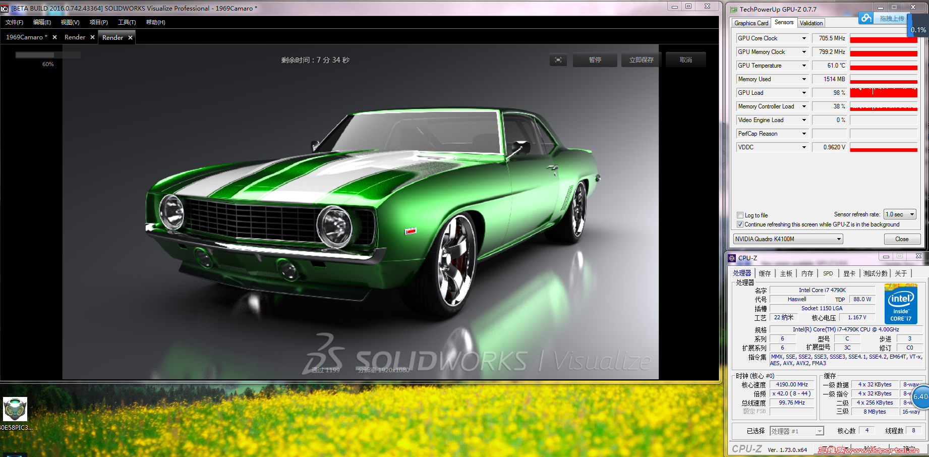This screenshot has height=457, width=929.
Task: Open the 处理器 #1 selection dropdown in CPU-Z
Action: coord(797,431)
